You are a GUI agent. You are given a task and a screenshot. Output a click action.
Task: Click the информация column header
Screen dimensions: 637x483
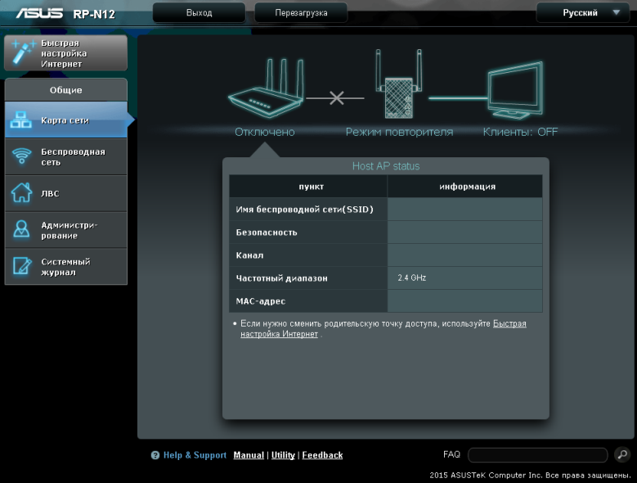point(467,187)
